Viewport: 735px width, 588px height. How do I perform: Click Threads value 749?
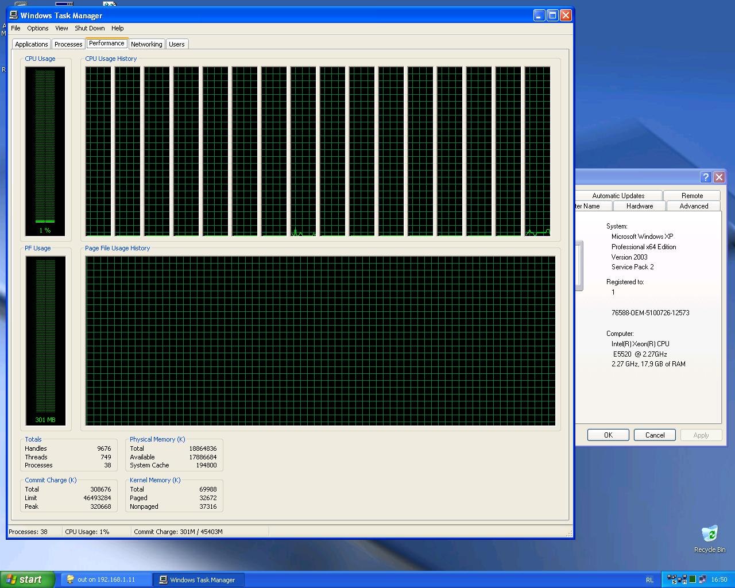[106, 457]
